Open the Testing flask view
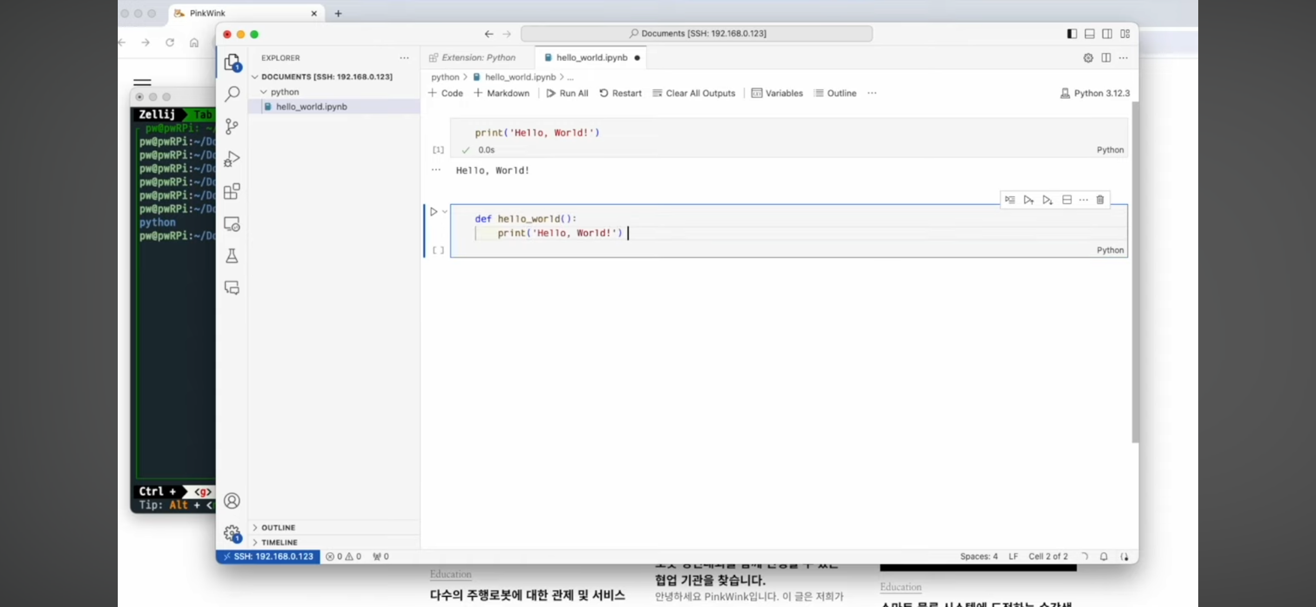The width and height of the screenshot is (1316, 607). click(x=232, y=256)
